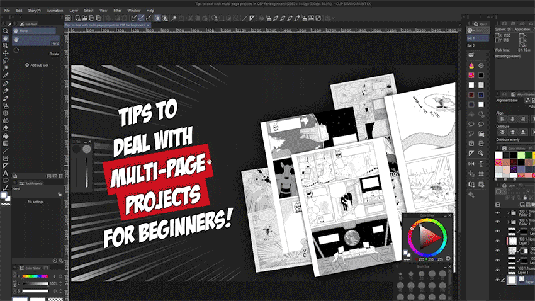Open the Animation menu
535x301 pixels.
point(55,11)
